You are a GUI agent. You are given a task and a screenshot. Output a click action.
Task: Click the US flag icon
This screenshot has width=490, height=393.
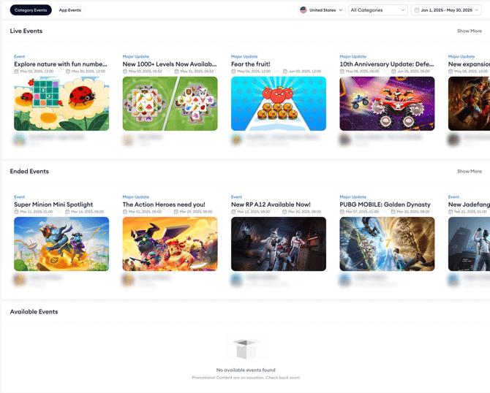[x=303, y=10]
